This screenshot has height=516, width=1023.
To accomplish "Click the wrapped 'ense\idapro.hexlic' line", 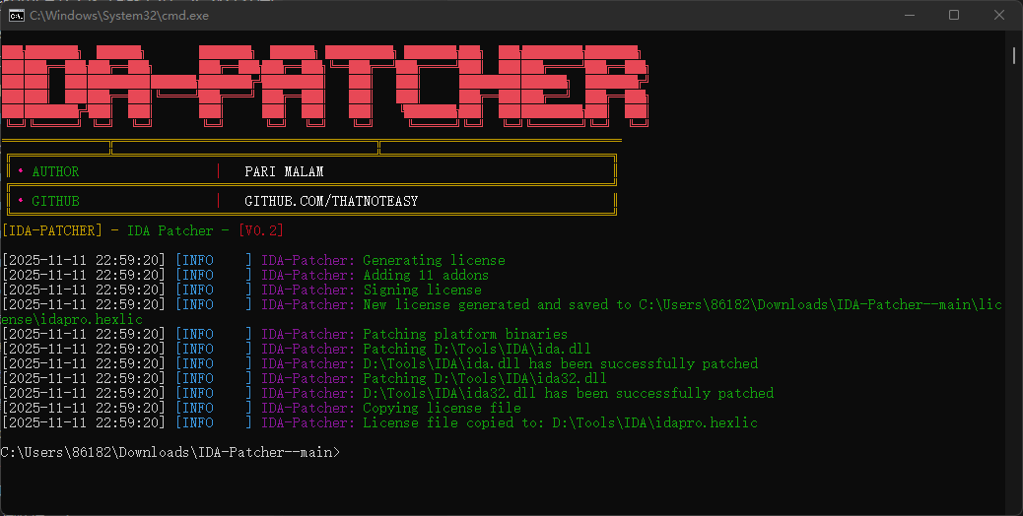I will click(71, 319).
